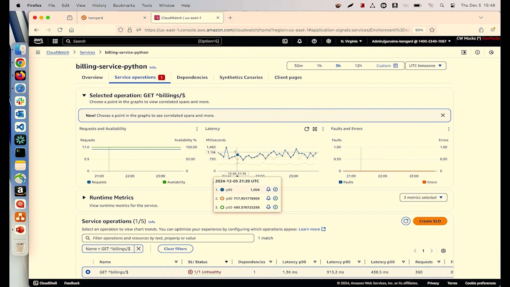Open Service operations table preferences gear
The height and width of the screenshot is (287, 510).
443,251
